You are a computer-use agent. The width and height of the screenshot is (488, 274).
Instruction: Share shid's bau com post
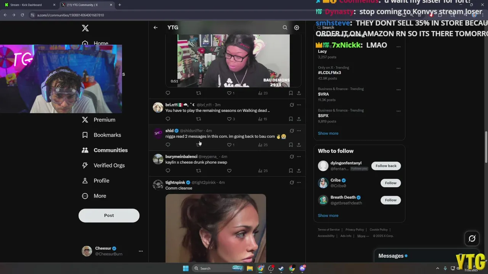click(x=299, y=145)
